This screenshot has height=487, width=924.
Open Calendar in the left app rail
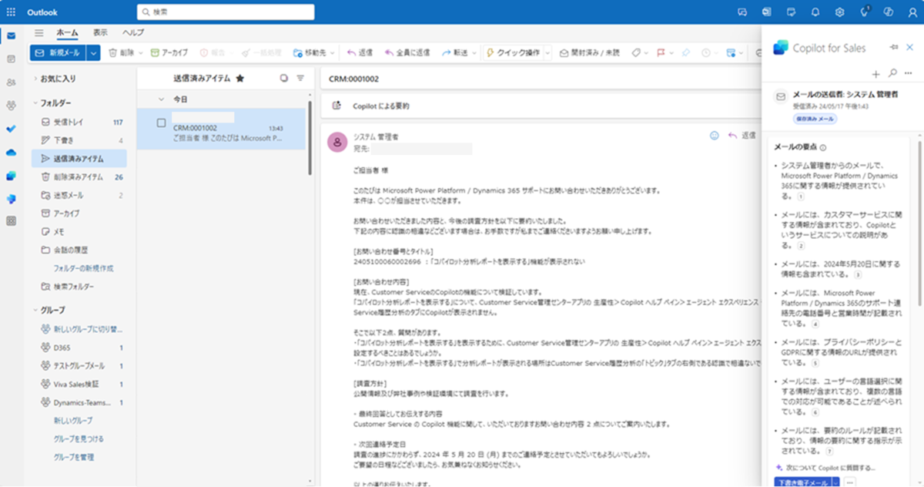(x=11, y=59)
